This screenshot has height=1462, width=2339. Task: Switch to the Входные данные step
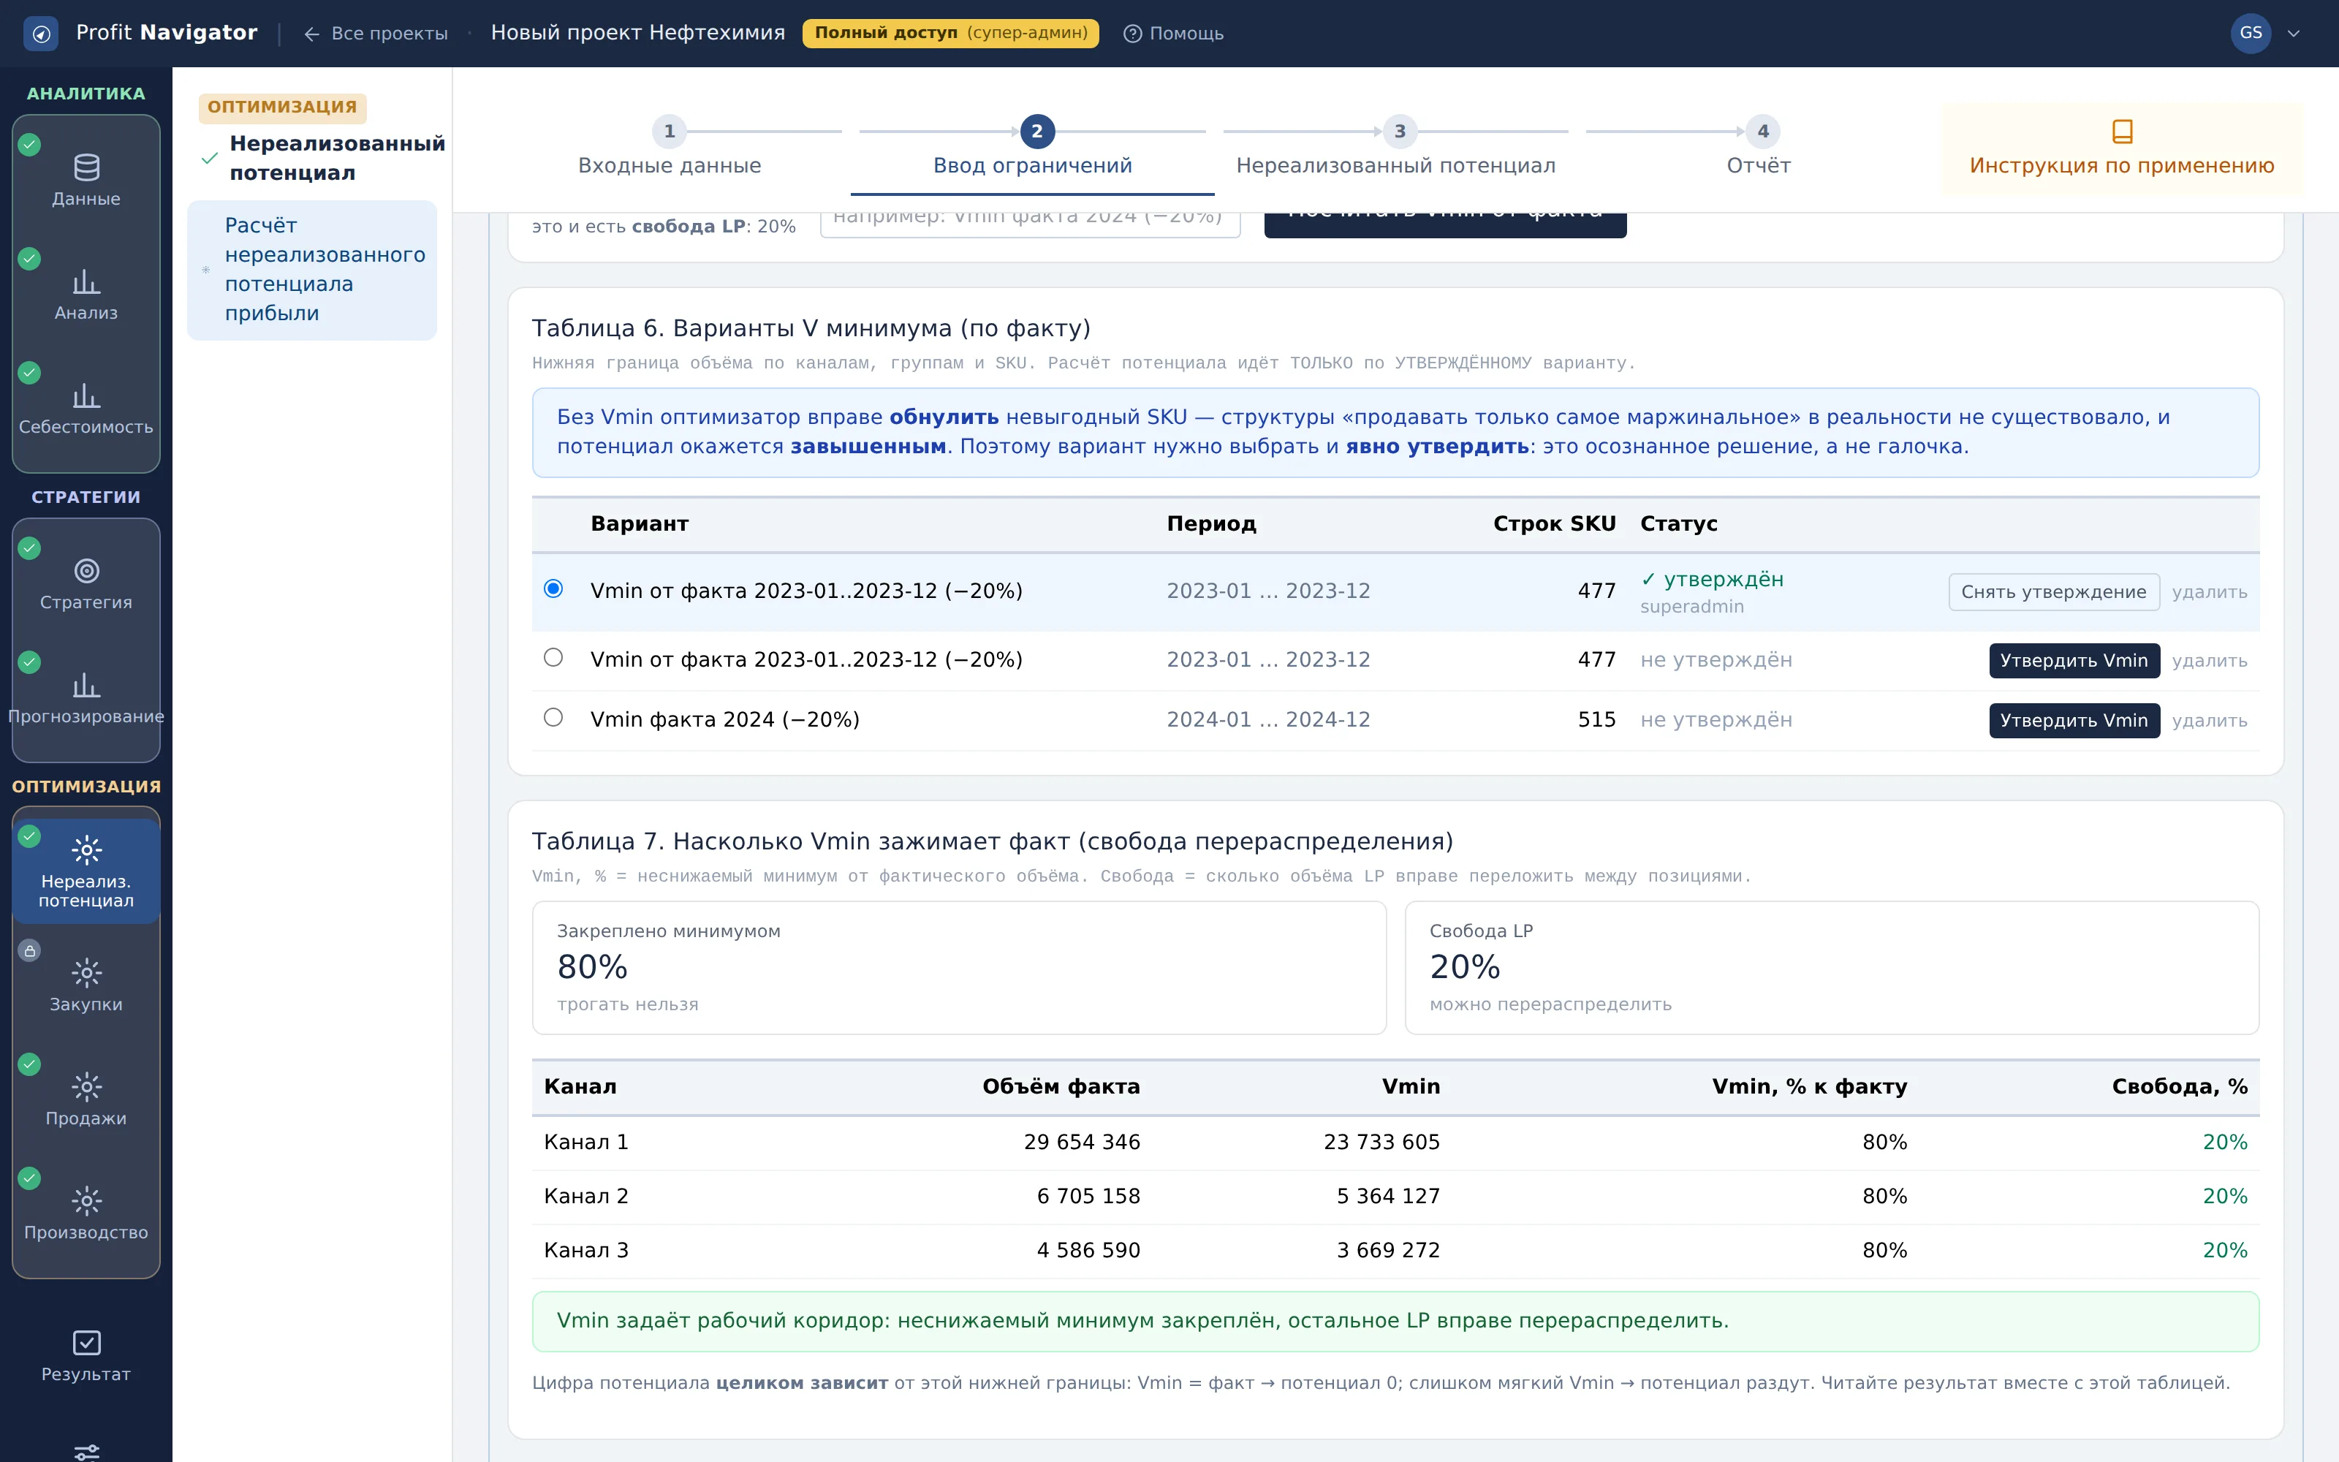pos(669,149)
